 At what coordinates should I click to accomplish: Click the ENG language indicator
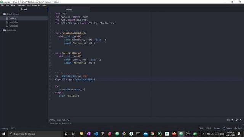(222, 134)
